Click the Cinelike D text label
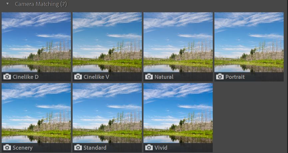The width and height of the screenshot is (288, 153). click(x=26, y=77)
